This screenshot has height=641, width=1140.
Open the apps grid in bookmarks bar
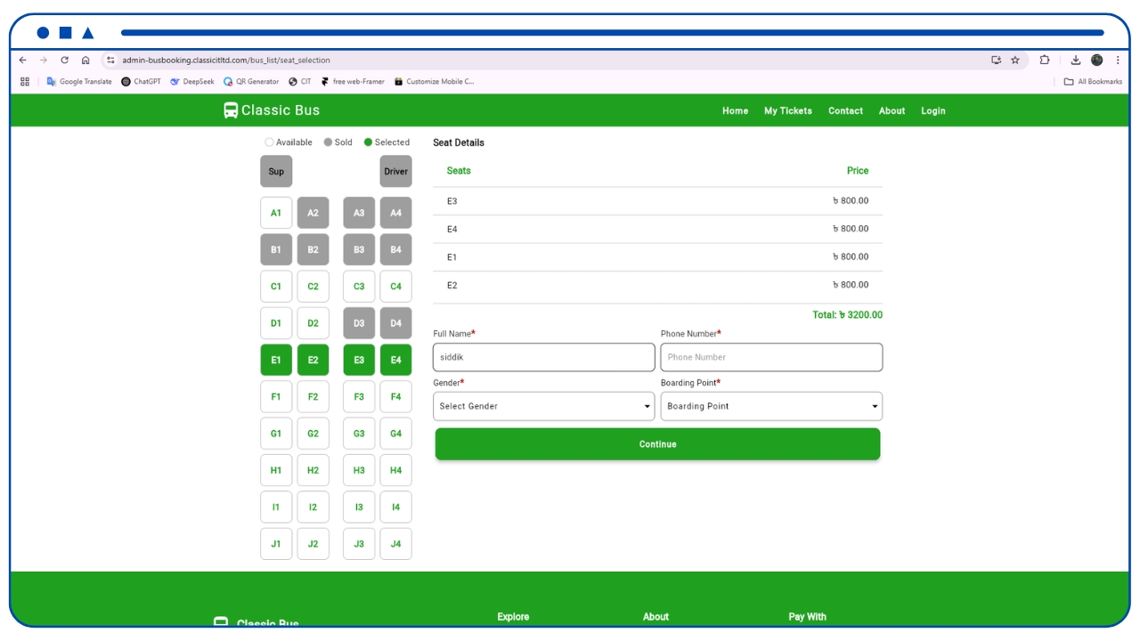(x=25, y=82)
